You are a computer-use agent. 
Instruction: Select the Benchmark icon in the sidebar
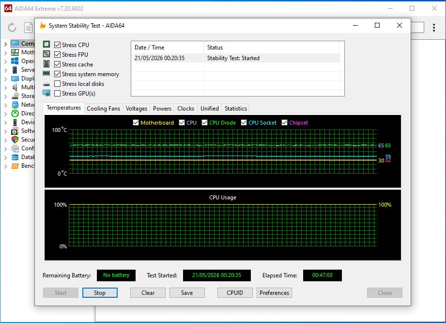pyautogui.click(x=15, y=166)
